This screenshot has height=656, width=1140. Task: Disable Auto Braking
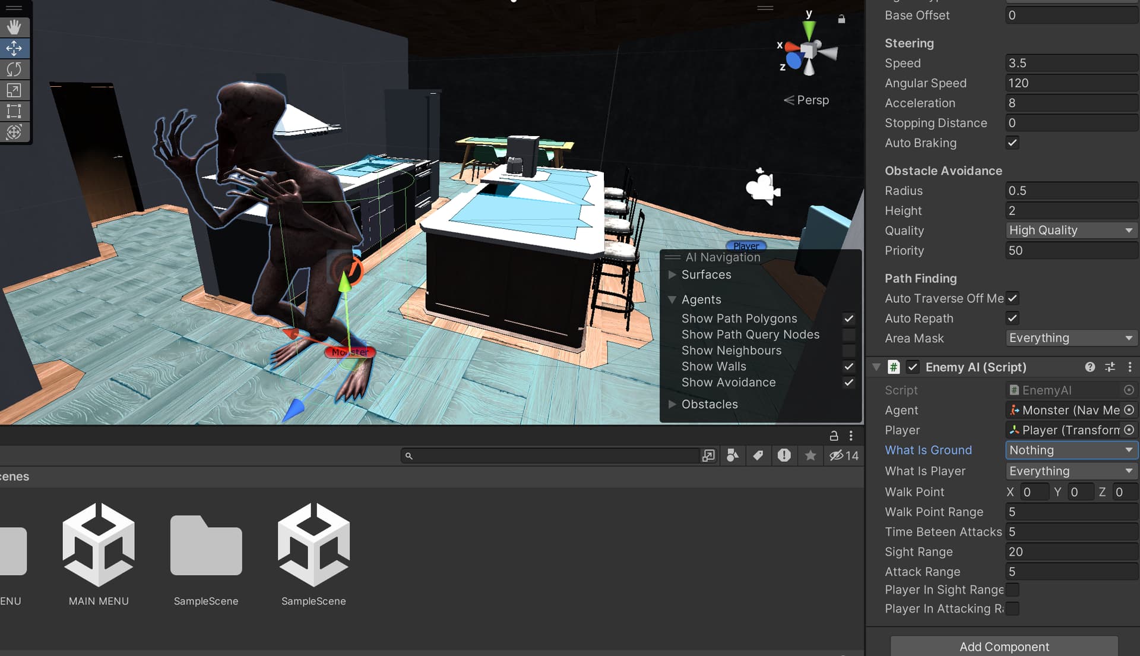pyautogui.click(x=1012, y=143)
